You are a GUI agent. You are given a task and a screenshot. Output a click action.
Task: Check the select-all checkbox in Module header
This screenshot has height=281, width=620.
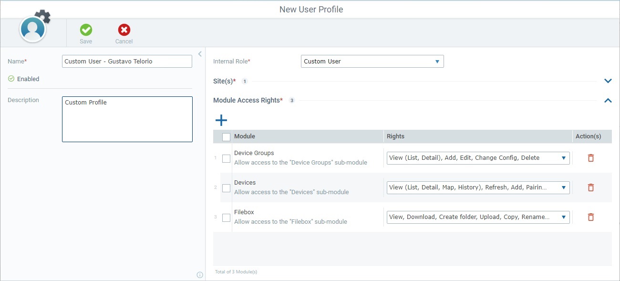pos(226,136)
